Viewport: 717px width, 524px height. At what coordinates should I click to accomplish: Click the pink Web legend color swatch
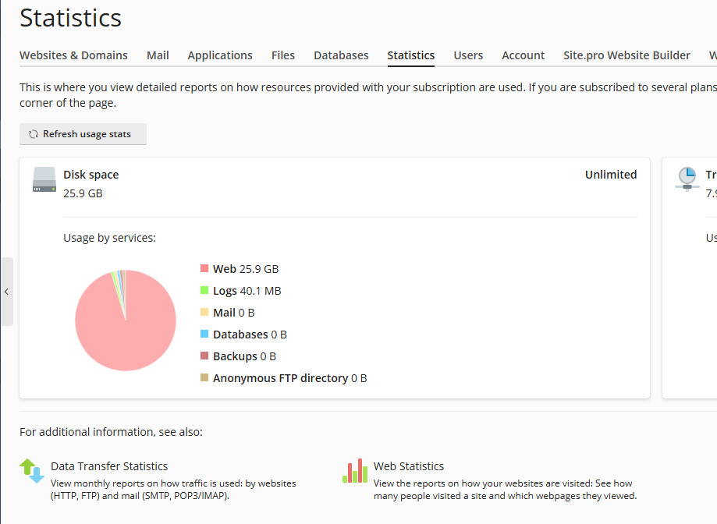click(204, 269)
